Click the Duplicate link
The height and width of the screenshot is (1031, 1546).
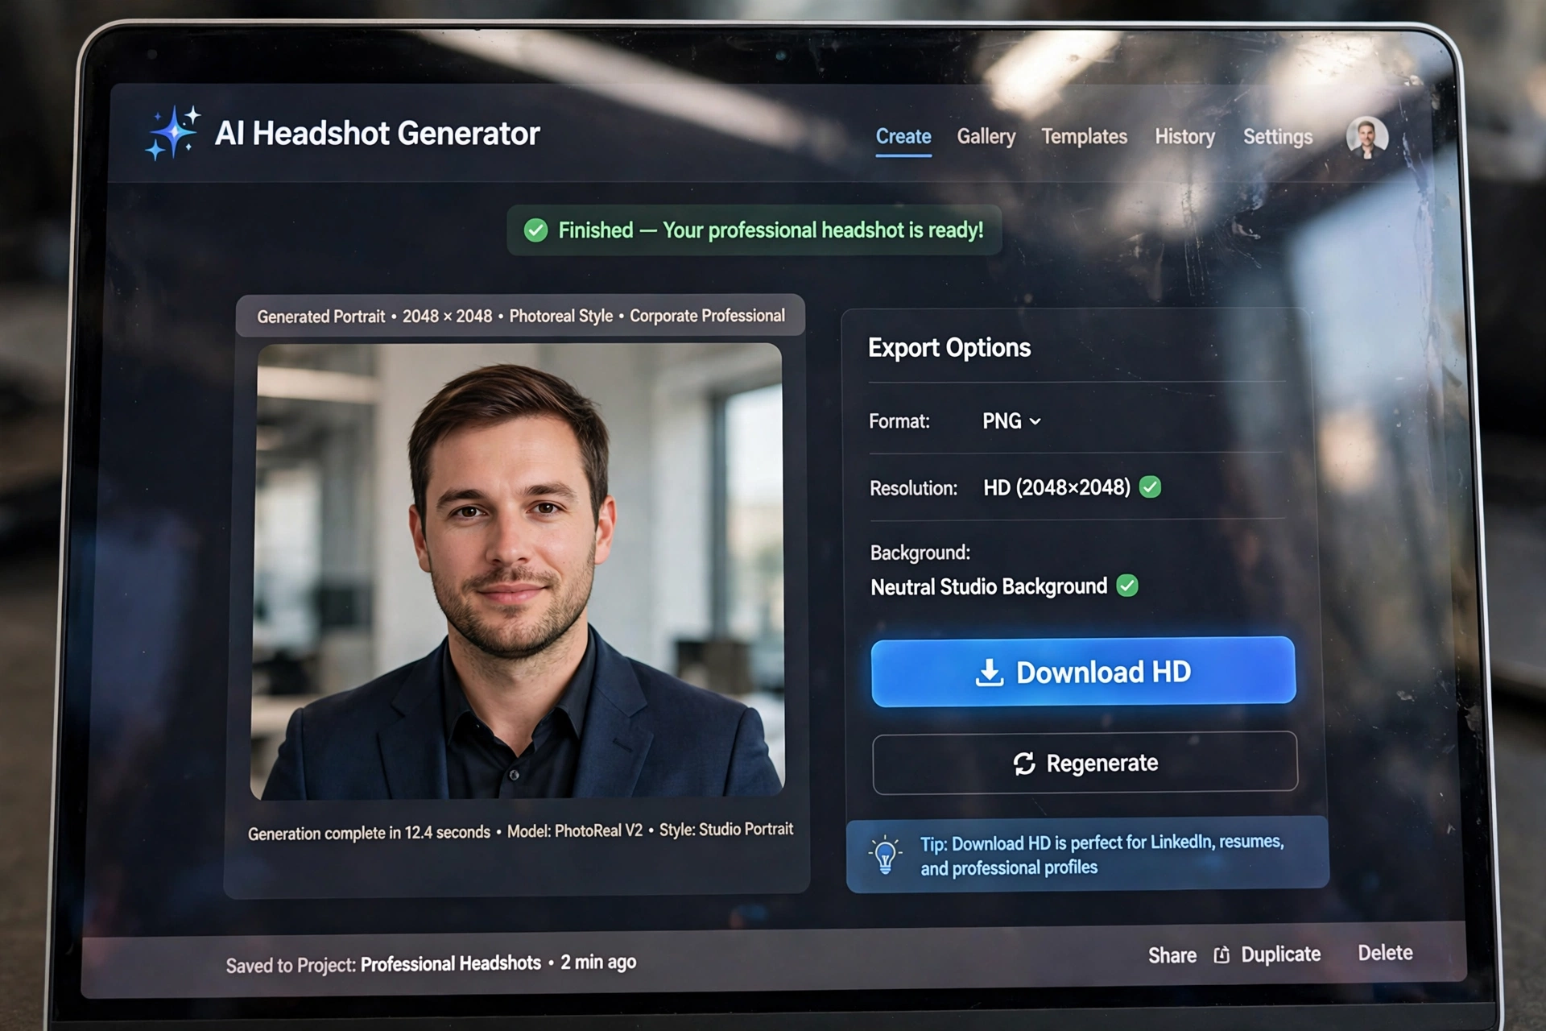[1280, 954]
